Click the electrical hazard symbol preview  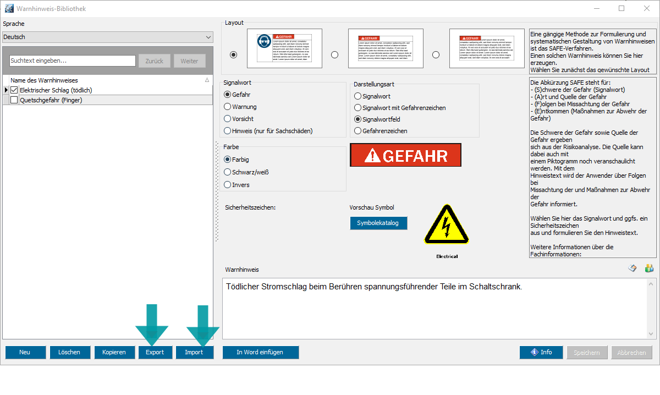[447, 226]
